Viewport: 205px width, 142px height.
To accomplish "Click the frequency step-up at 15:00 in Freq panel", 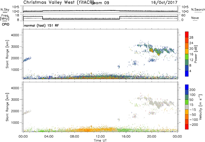I will (120, 18).
